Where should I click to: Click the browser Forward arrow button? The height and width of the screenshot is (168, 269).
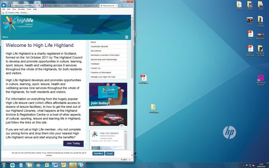click(x=9, y=5)
